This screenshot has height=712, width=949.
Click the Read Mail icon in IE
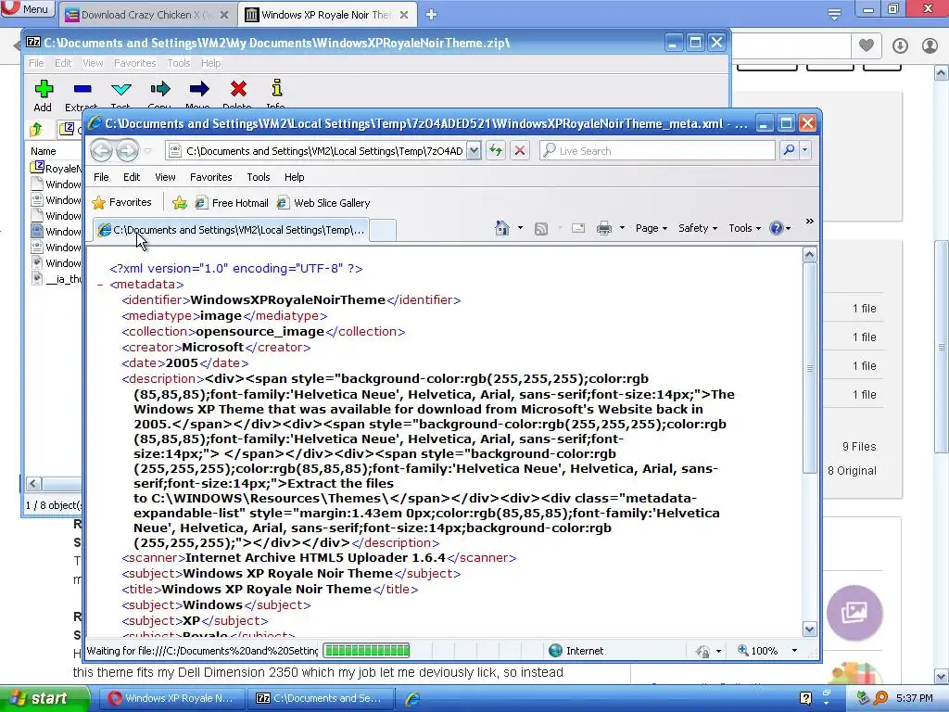[x=578, y=228]
